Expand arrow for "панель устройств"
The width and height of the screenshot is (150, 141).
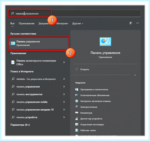[x=64, y=117]
